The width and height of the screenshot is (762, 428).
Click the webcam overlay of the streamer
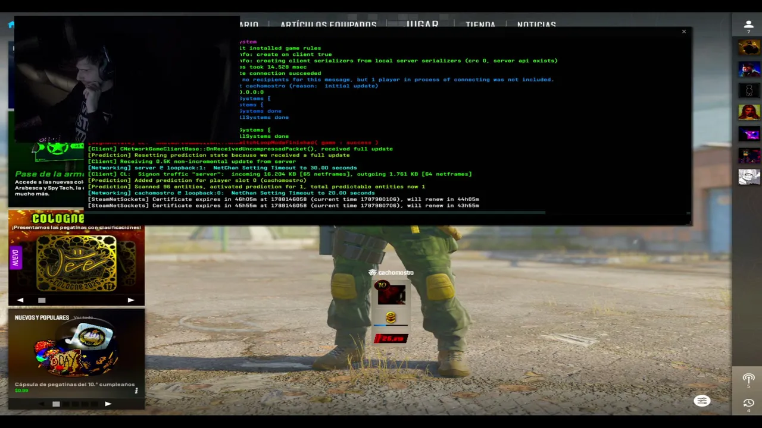coord(127,79)
